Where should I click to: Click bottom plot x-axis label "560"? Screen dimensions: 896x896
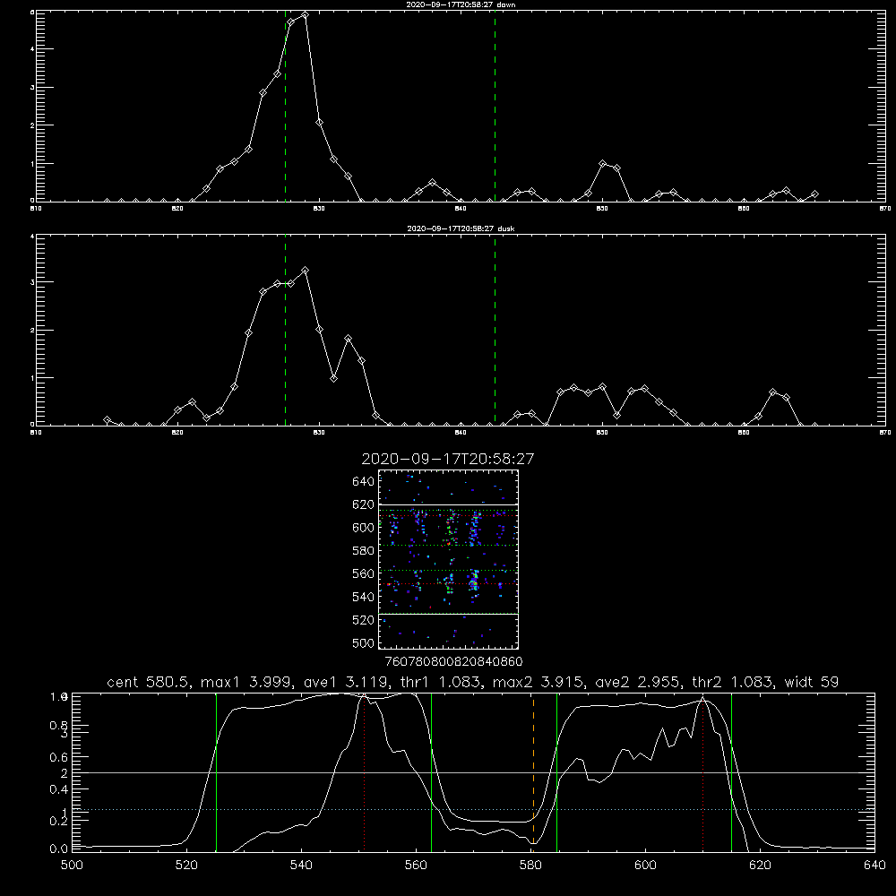(416, 866)
